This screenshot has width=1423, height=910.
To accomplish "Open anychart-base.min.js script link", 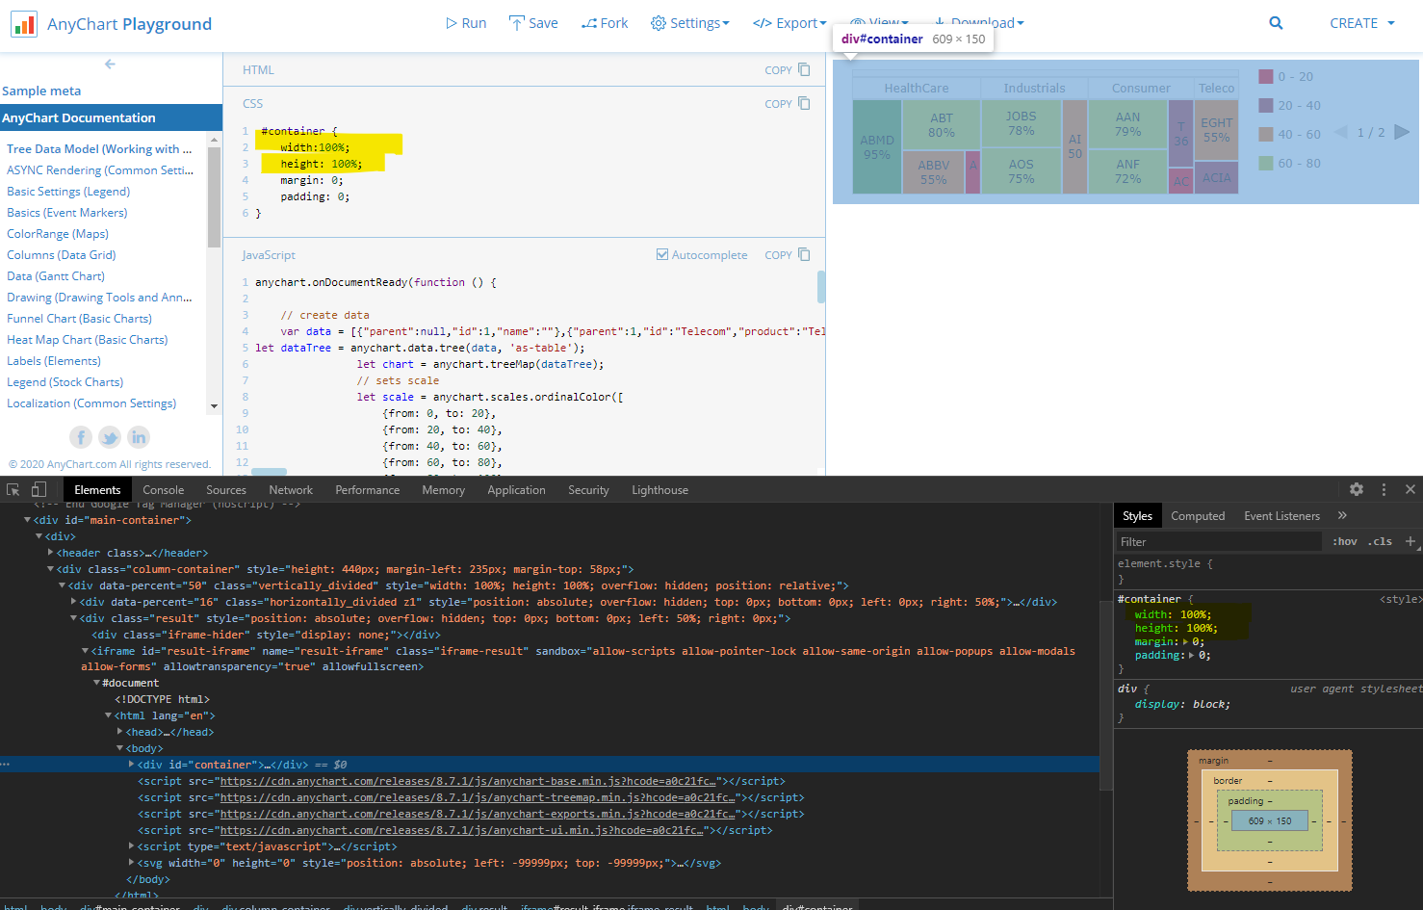I will (x=468, y=781).
